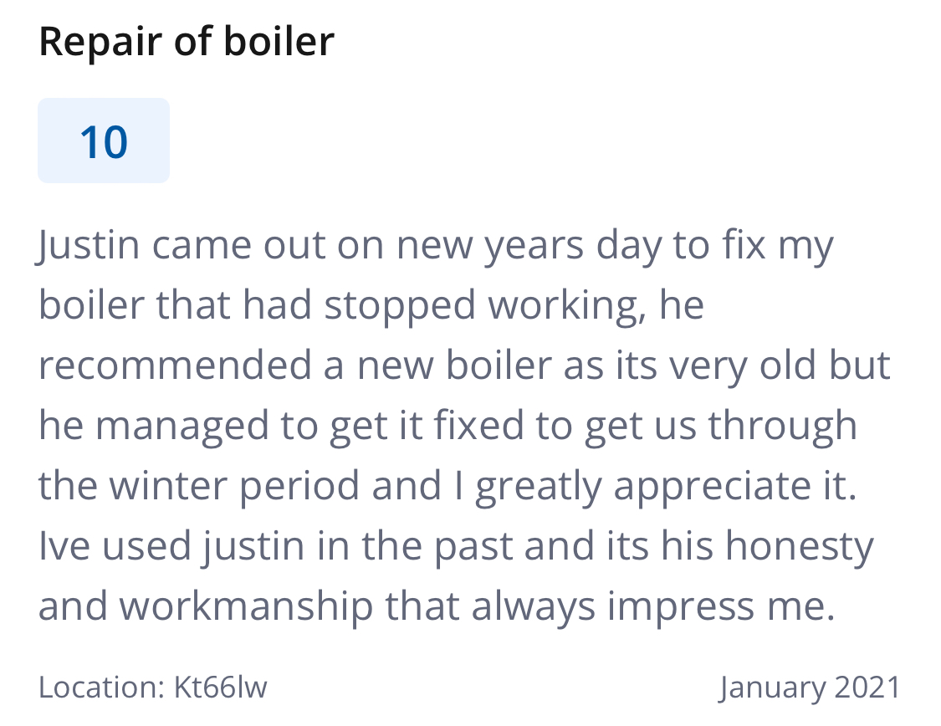Click the "Location: Kt66lw" text
Image resolution: width=941 pixels, height=726 pixels.
point(153,687)
